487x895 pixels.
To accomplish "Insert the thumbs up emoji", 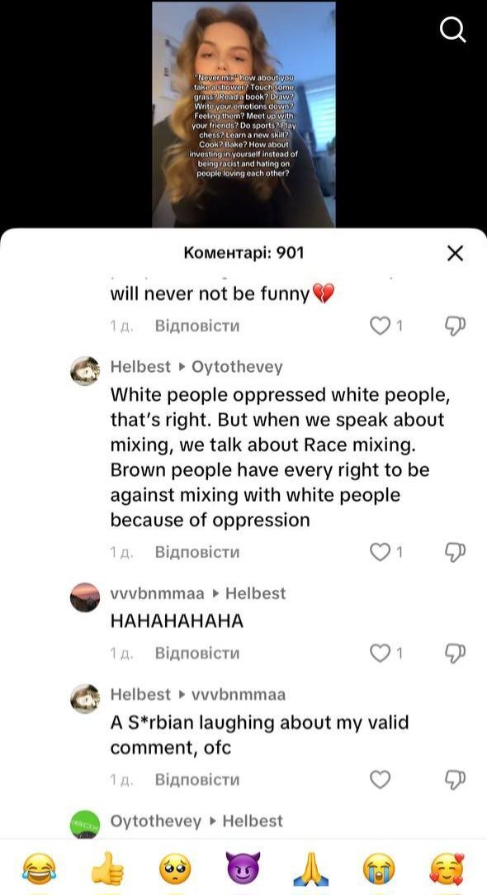I will click(107, 870).
